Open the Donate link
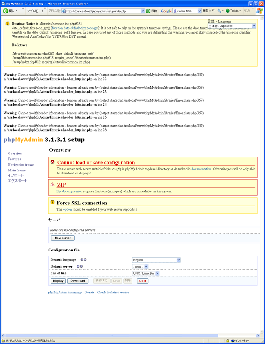The height and width of the screenshot is (344, 265). coord(90,293)
